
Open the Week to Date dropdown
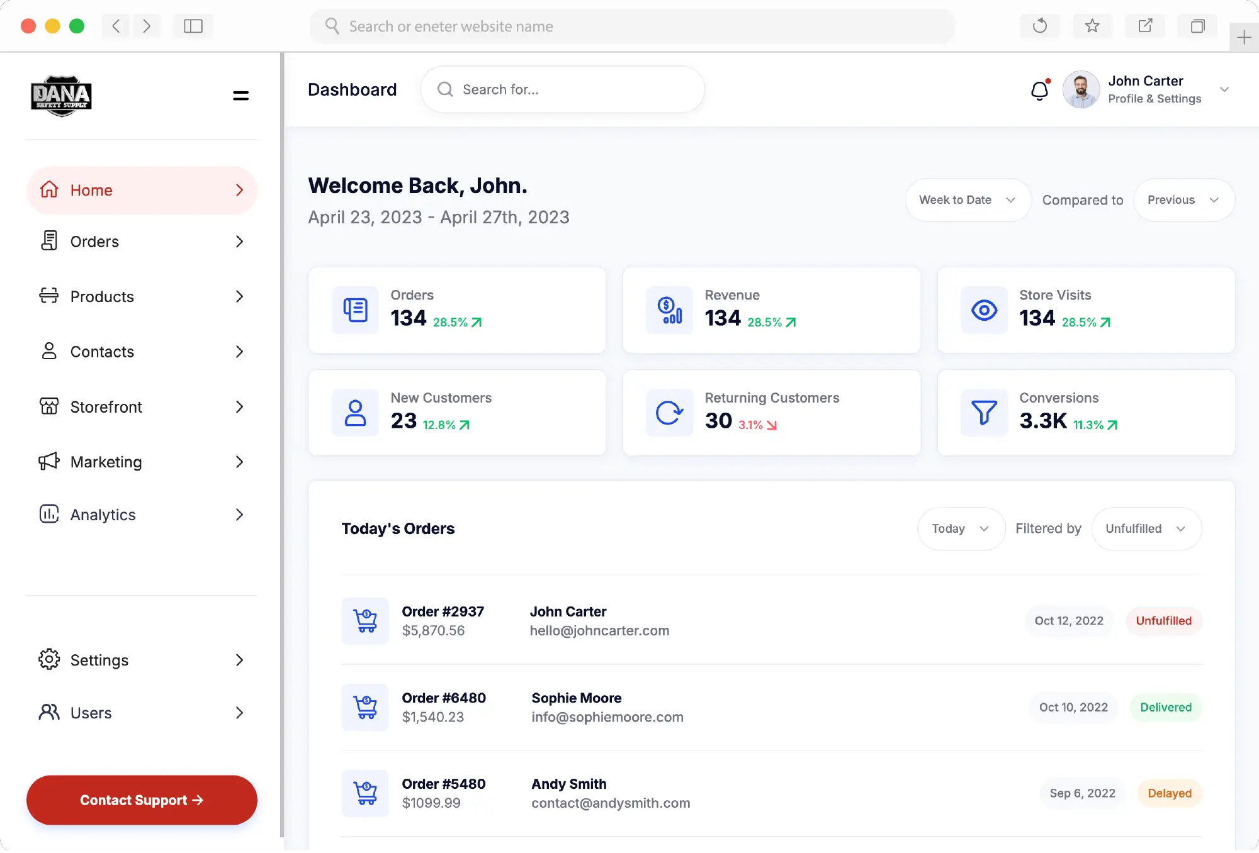968,200
